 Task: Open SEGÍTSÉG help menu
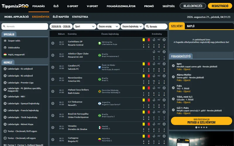click(x=168, y=6)
